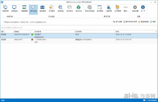
Task: Open 文件管理 file management folder icon
Action: (118, 9)
